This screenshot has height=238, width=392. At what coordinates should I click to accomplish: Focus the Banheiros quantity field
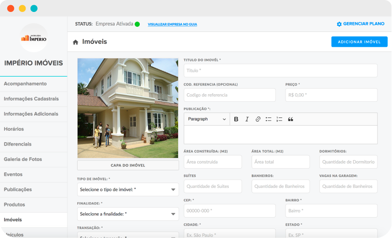click(x=280, y=186)
